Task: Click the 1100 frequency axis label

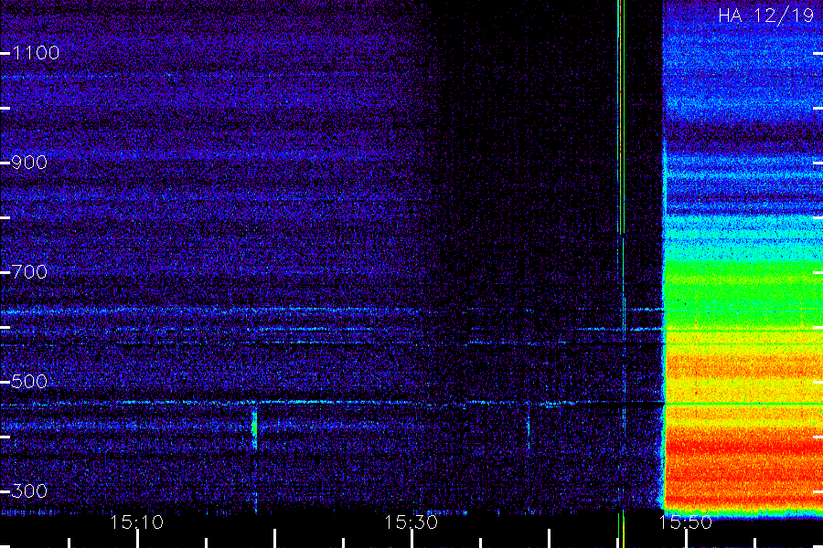Action: coord(36,53)
